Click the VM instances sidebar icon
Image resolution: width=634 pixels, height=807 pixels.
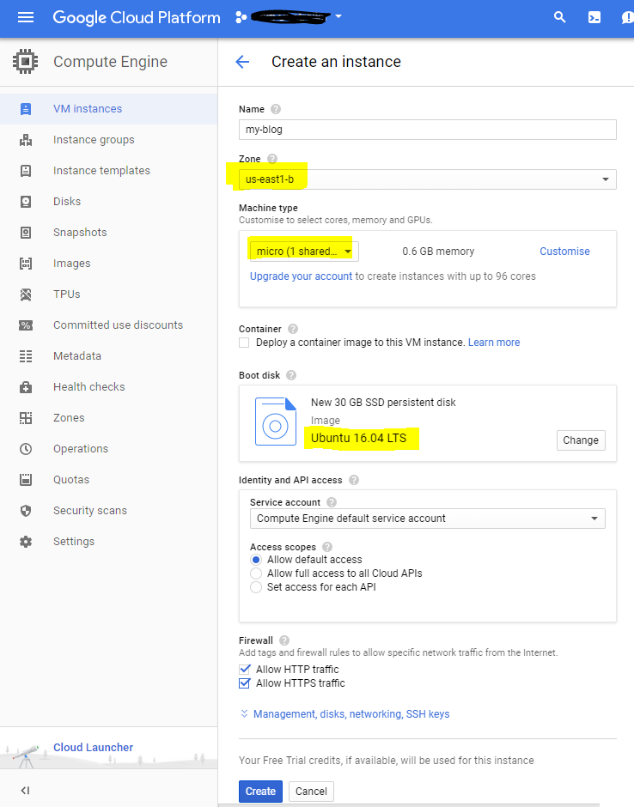point(26,109)
